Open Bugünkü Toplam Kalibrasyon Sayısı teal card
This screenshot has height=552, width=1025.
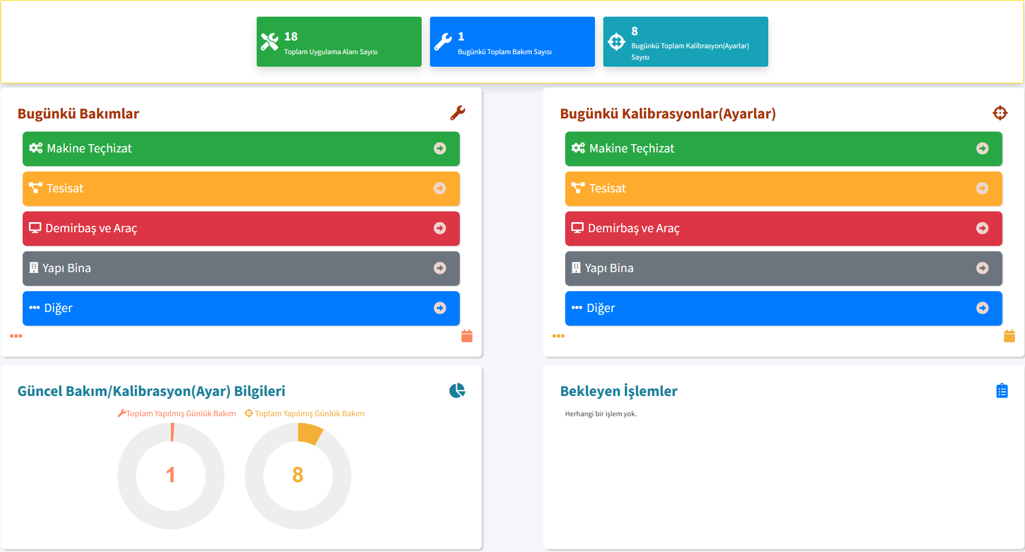tap(686, 42)
